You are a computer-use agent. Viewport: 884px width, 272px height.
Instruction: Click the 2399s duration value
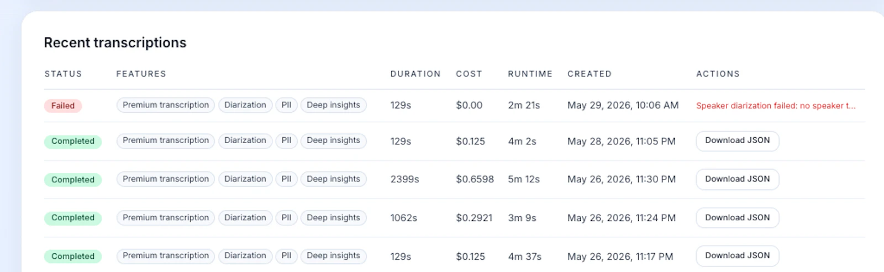point(405,179)
